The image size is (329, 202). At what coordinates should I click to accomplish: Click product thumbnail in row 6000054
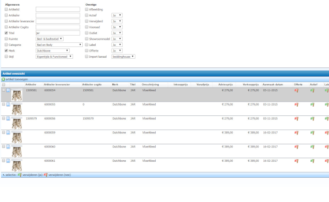[17, 95]
